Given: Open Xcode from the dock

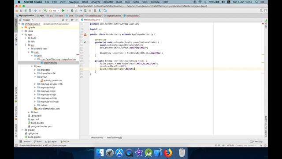Looking at the screenshot, I should tap(158, 153).
